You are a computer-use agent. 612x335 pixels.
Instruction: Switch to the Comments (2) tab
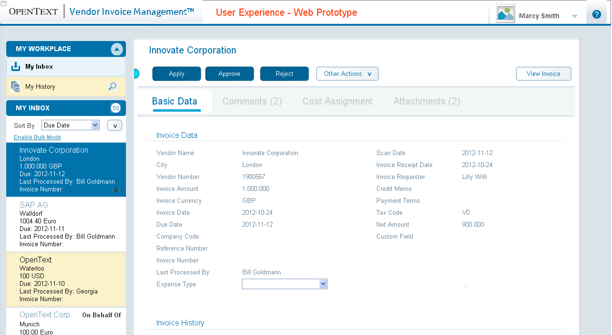(x=252, y=101)
